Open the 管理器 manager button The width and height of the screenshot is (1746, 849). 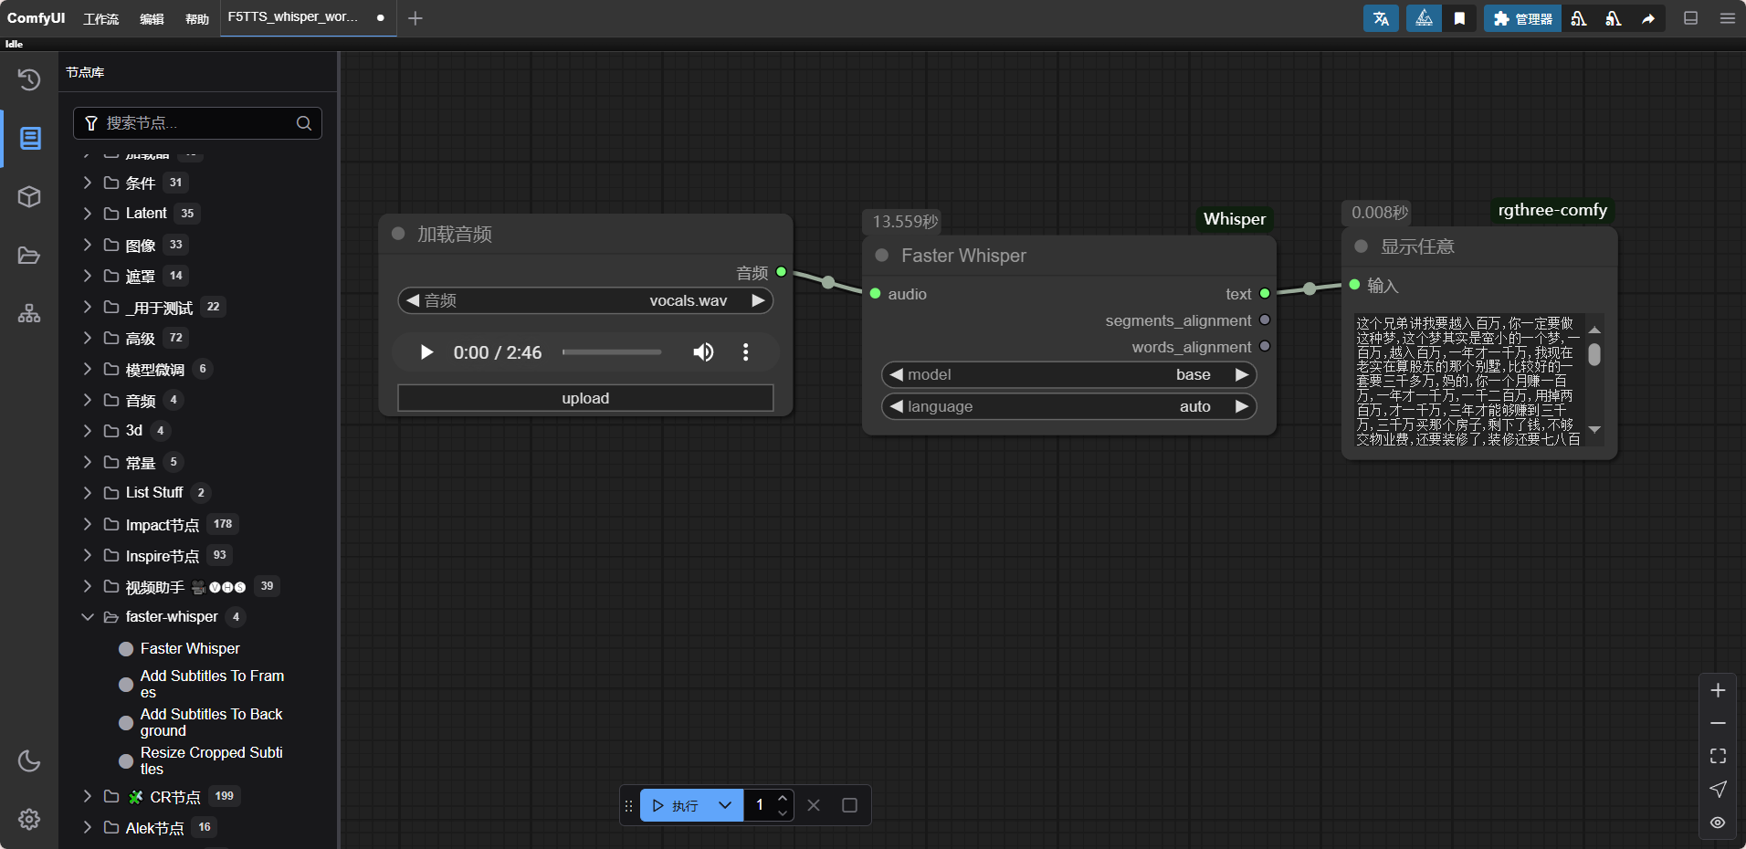point(1522,18)
